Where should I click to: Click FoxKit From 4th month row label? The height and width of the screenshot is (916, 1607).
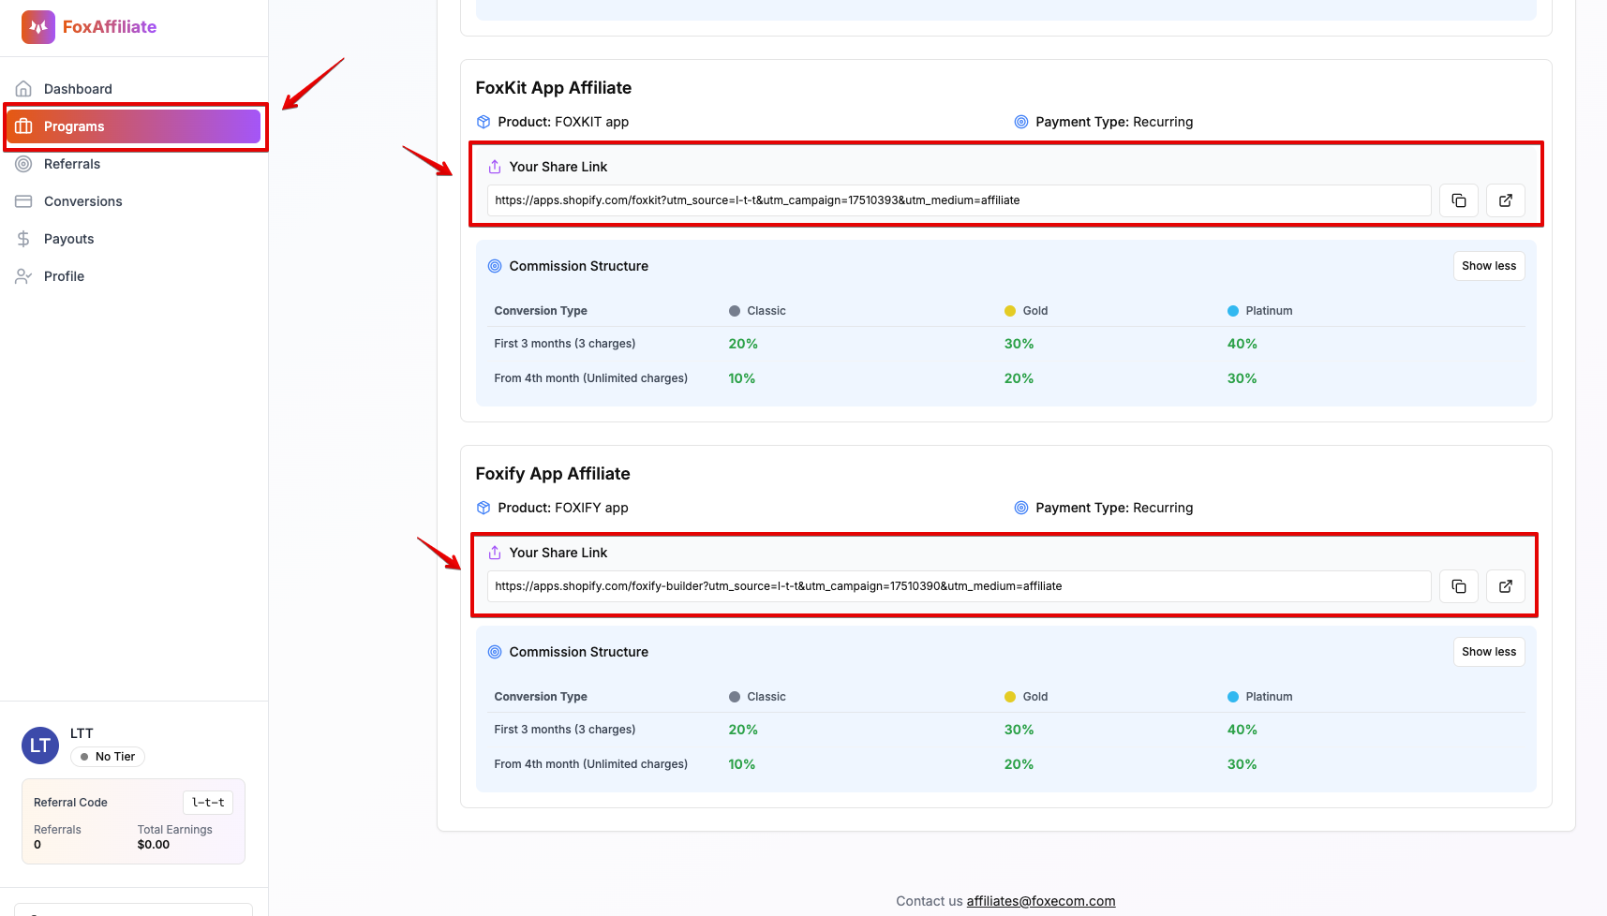[591, 378]
